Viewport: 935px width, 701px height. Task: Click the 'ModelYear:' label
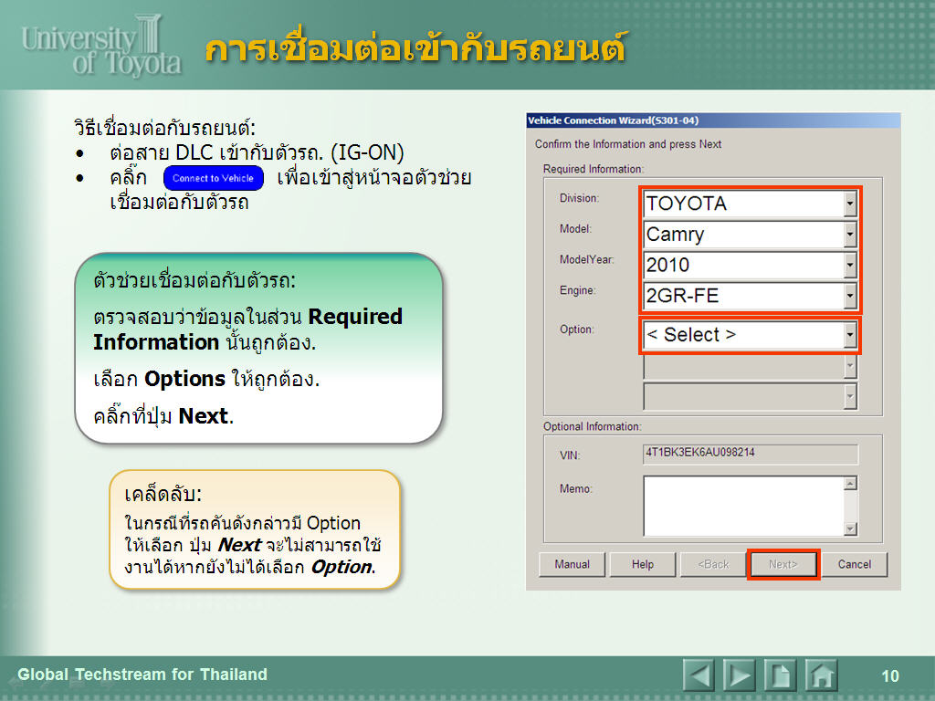coord(587,260)
